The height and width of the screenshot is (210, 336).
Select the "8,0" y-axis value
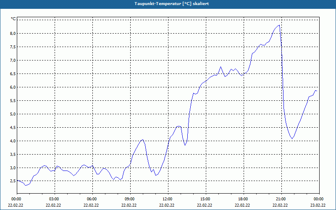click(13, 34)
